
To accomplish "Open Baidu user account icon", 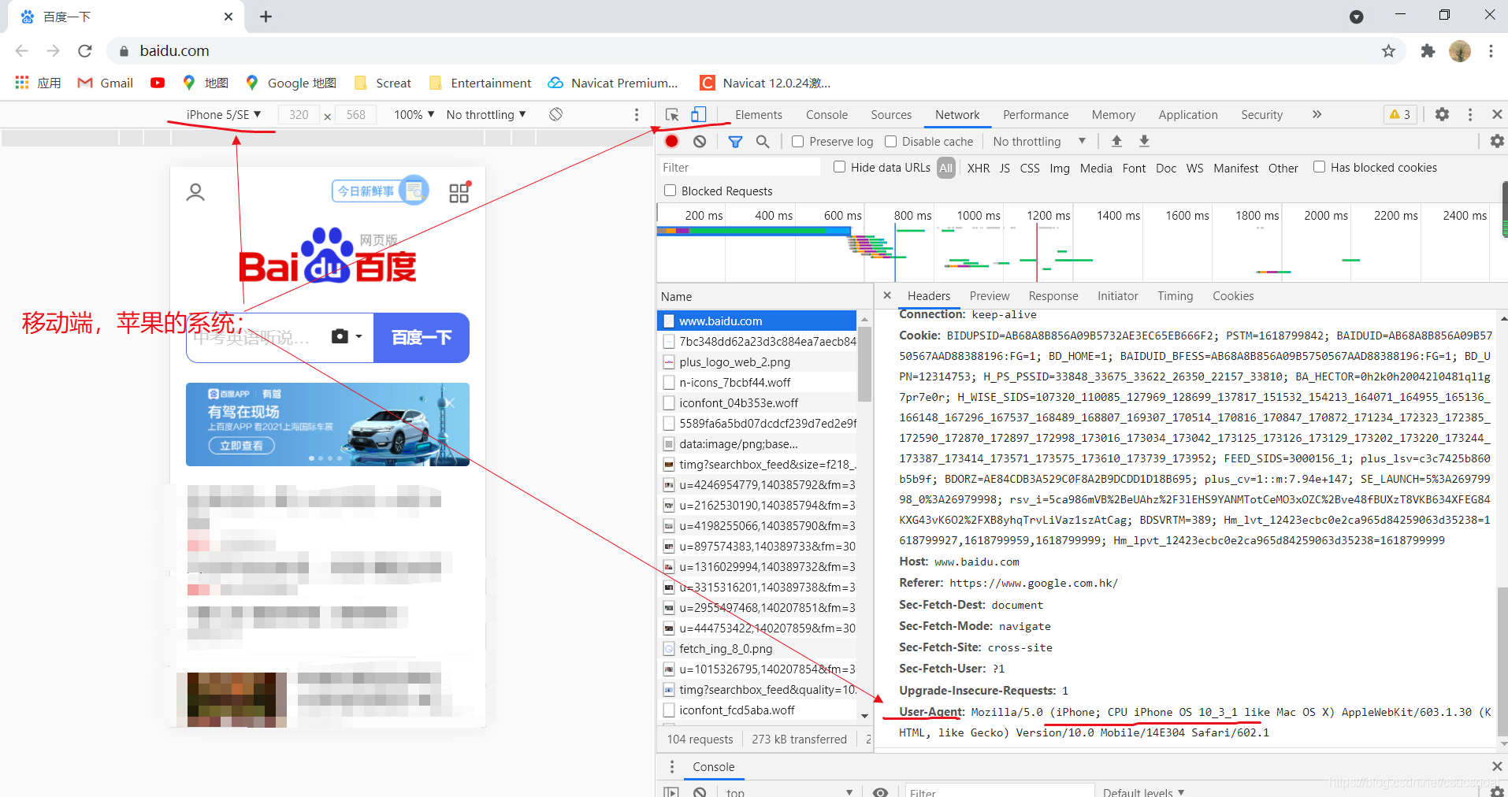I will [x=195, y=192].
